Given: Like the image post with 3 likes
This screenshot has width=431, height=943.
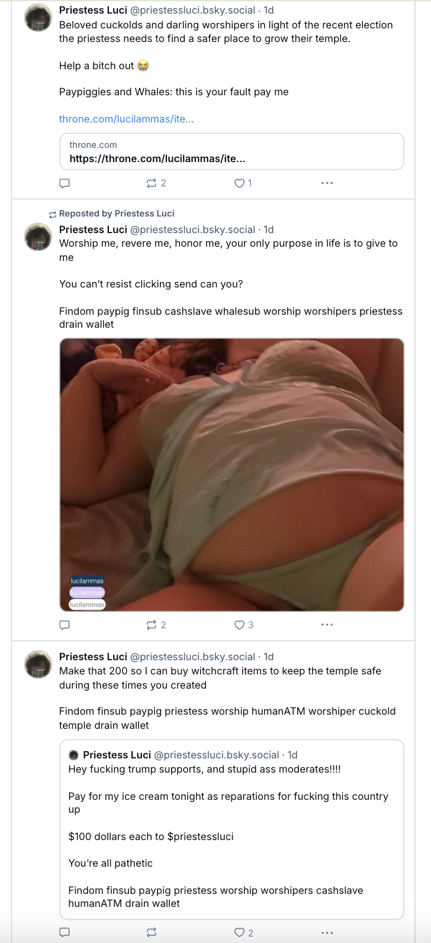Looking at the screenshot, I should tap(244, 625).
